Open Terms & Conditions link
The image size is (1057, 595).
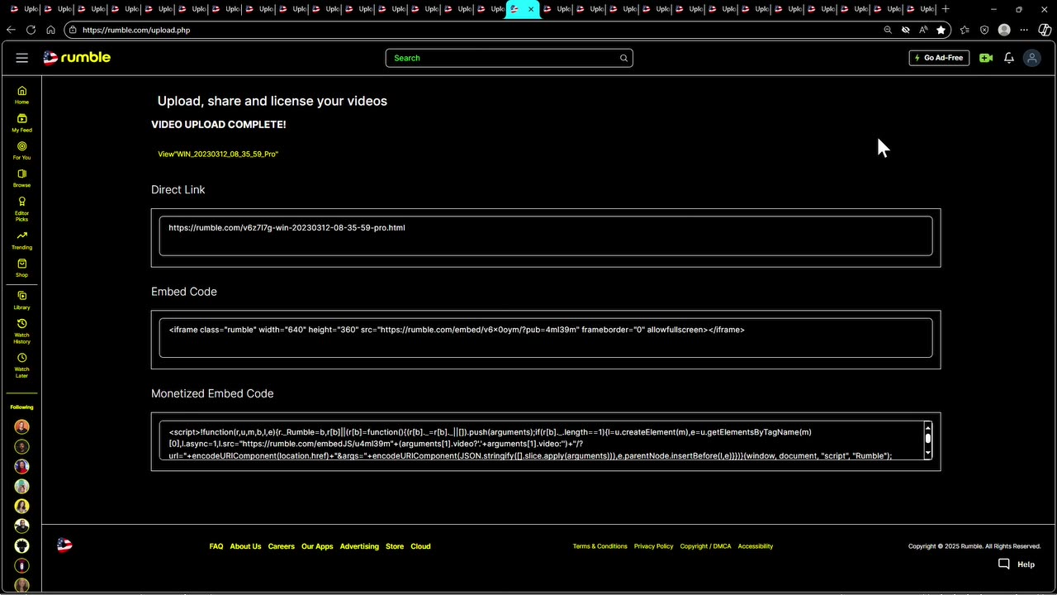(x=600, y=546)
